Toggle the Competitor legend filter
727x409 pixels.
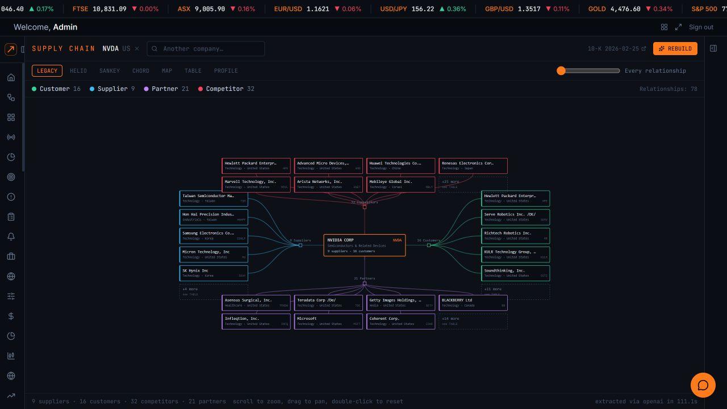(x=226, y=89)
